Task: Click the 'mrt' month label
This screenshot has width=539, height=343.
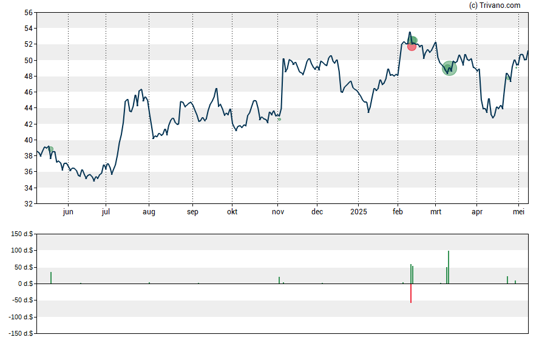Action: [436, 212]
